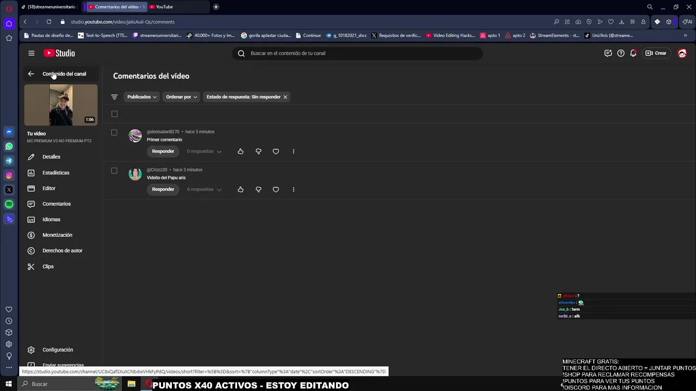Open the Opera main menu logo
The image size is (696, 391).
click(9, 8)
